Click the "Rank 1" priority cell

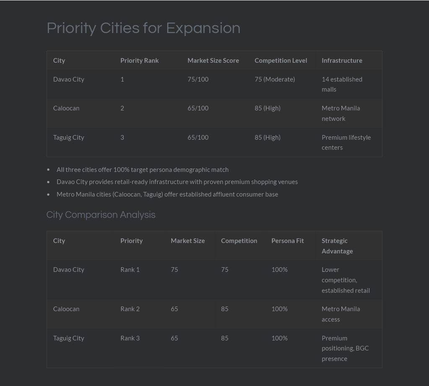tap(130, 270)
